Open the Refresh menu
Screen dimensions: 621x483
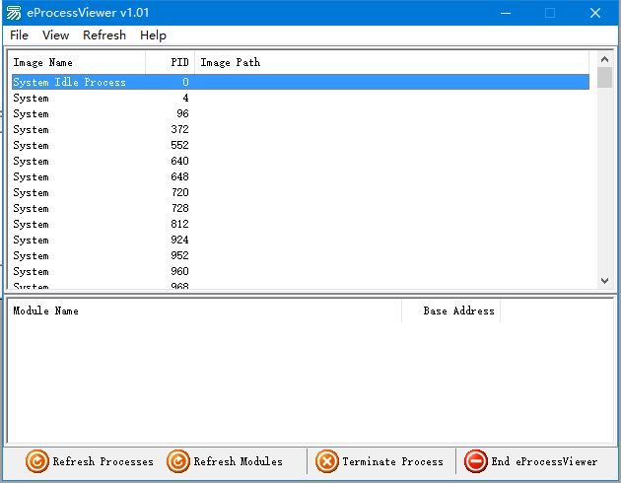(104, 35)
